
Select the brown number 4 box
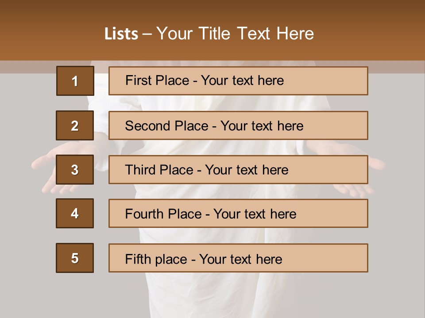tap(75, 213)
